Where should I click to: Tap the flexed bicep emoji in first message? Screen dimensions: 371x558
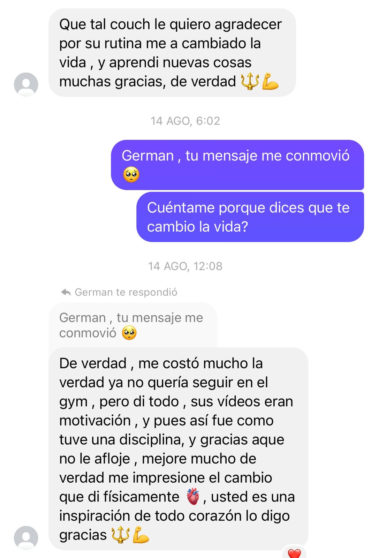pos(270,81)
